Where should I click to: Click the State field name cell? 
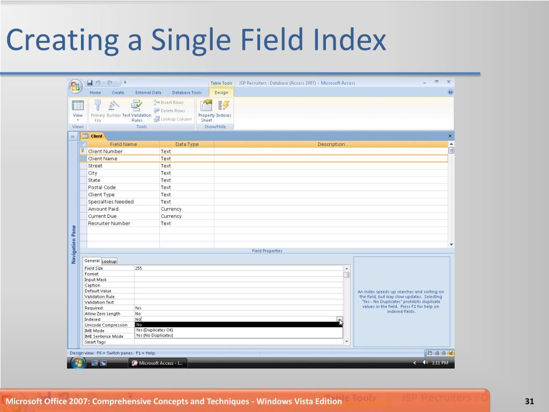[x=123, y=180]
